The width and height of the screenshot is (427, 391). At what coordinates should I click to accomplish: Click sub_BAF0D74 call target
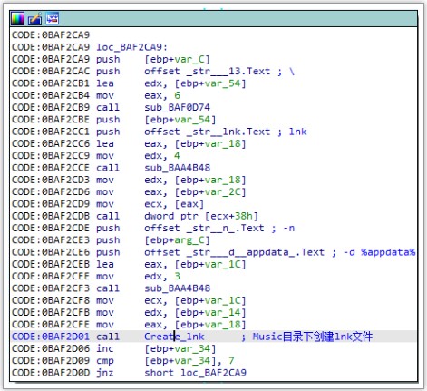click(x=177, y=107)
